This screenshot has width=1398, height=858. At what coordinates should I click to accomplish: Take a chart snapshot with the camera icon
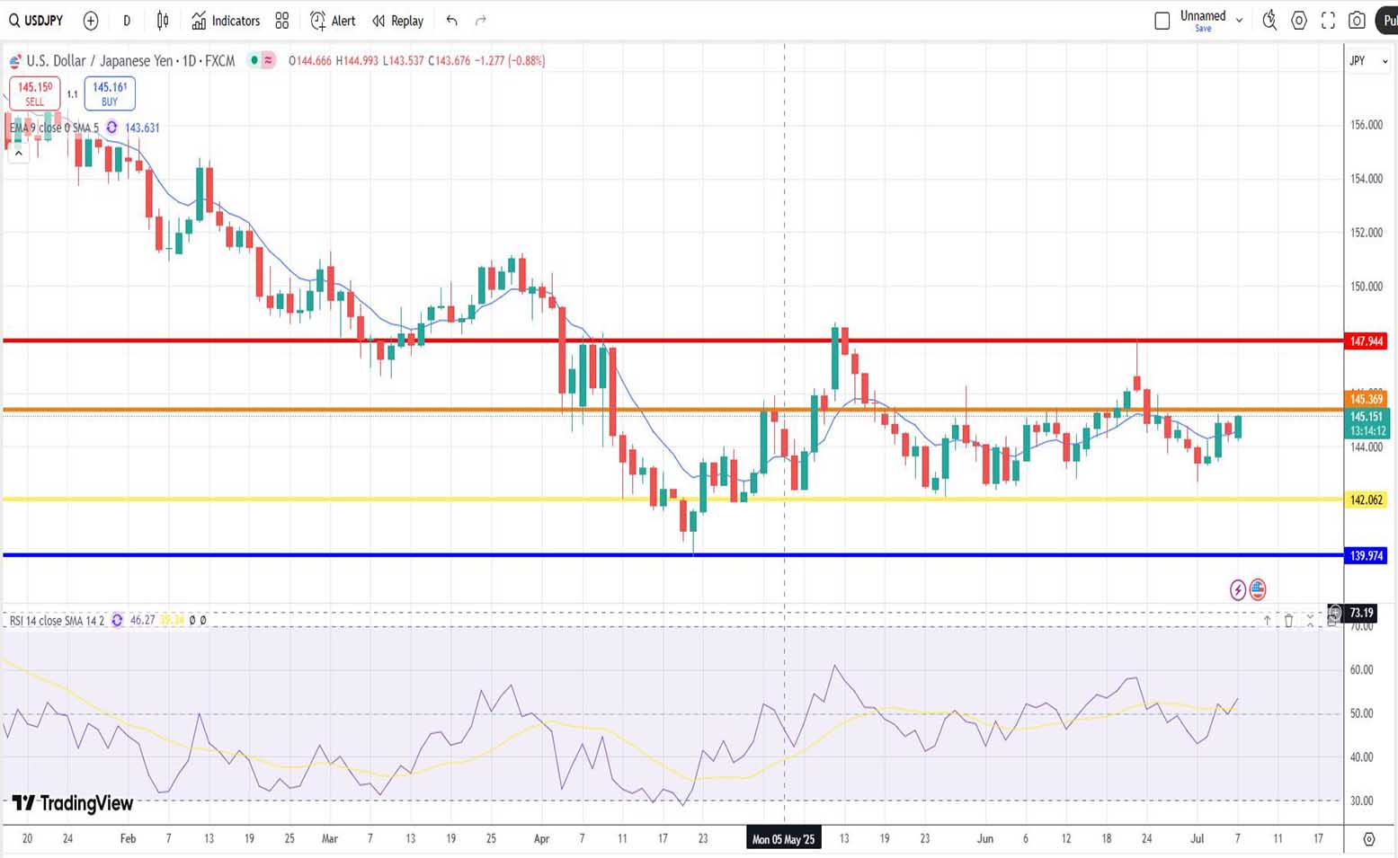tap(1358, 21)
